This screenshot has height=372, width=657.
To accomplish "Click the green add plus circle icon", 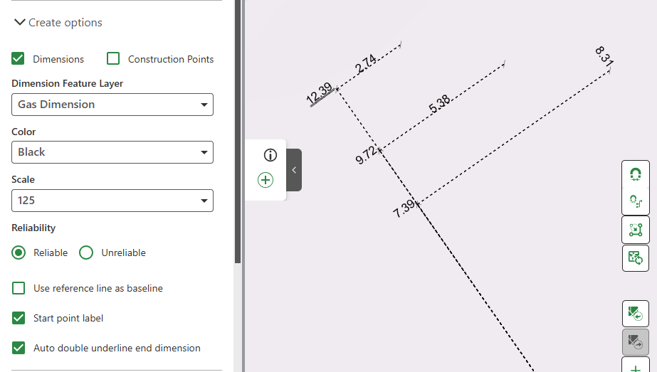I will tap(266, 180).
